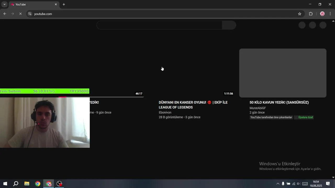Open the Windows Start menu
Screen dimensions: 335x188
[5, 184]
